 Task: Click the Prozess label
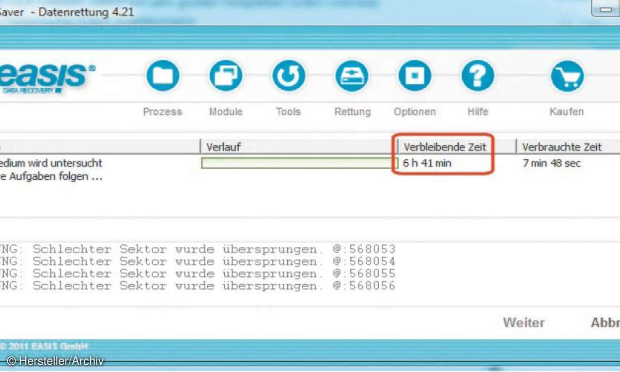pyautogui.click(x=163, y=112)
